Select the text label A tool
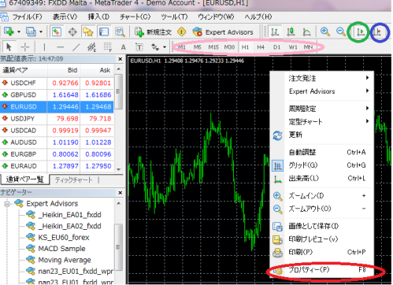 pos(123,47)
